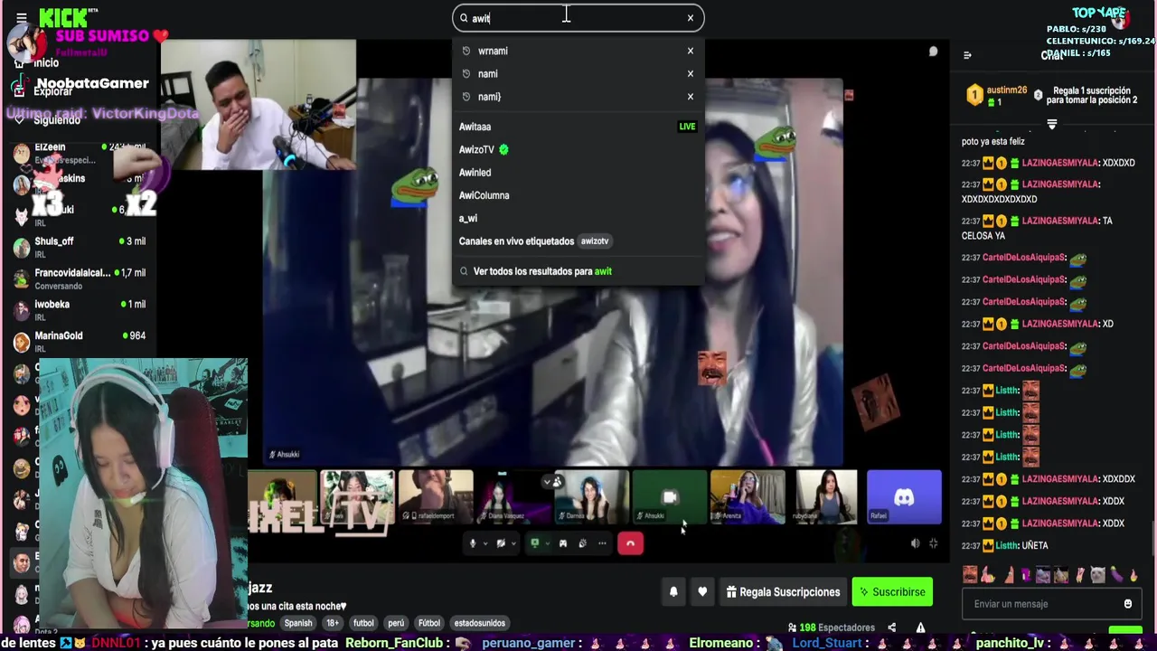Screen dimensions: 1157x651
Task: Open the verified AwizoTV channel suggestion
Action: [578, 149]
